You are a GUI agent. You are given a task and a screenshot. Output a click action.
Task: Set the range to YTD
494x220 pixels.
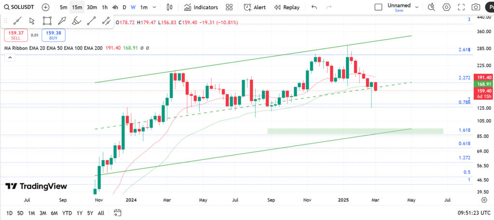[68, 213]
